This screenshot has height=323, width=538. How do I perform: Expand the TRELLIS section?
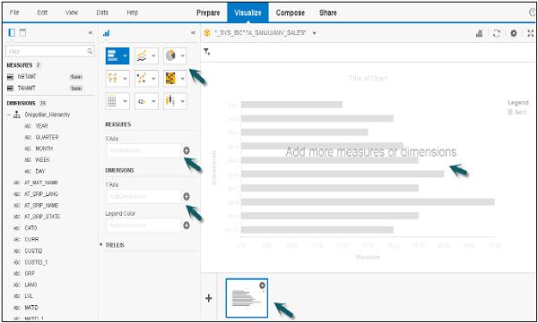point(101,245)
